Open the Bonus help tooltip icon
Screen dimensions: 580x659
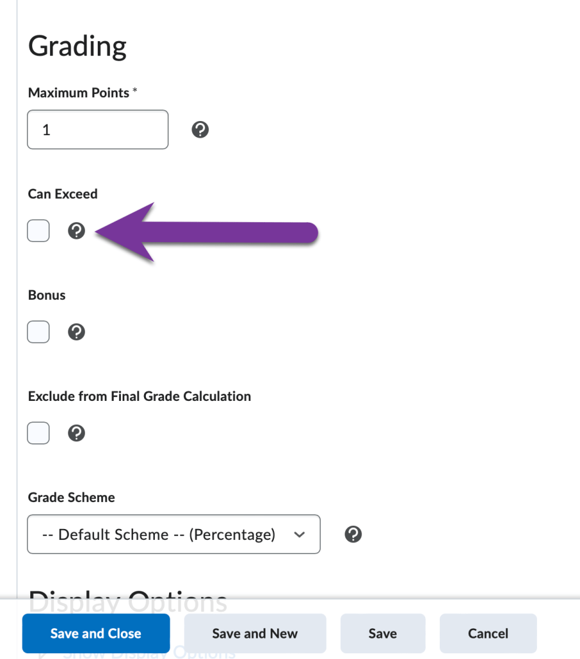click(x=77, y=331)
